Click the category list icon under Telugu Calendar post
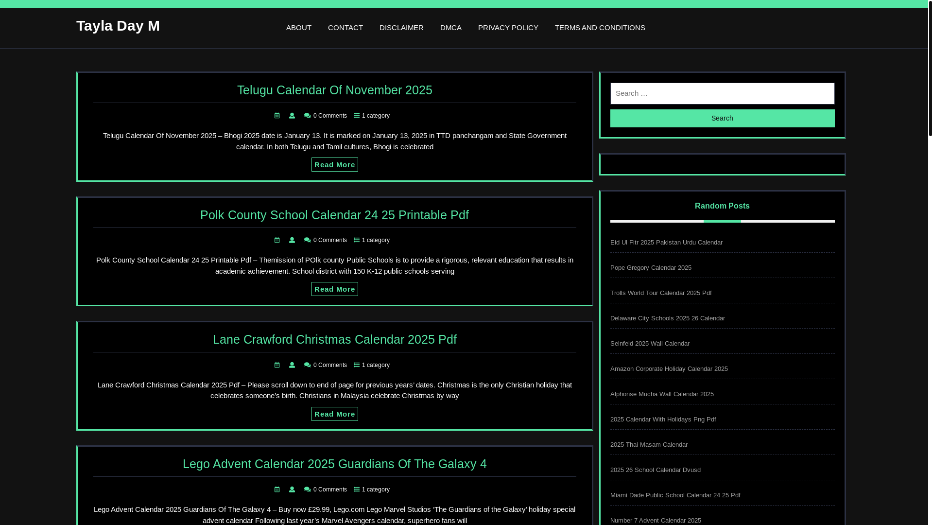 357,116
